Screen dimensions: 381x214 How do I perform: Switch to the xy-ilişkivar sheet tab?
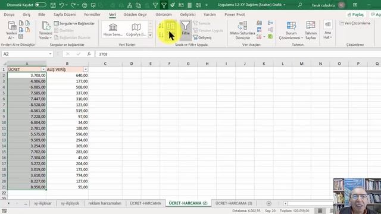pyautogui.click(x=43, y=203)
